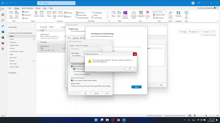Viewport: 220px width, 123px height.
Task: Open the Address Book
Action: click(159, 15)
